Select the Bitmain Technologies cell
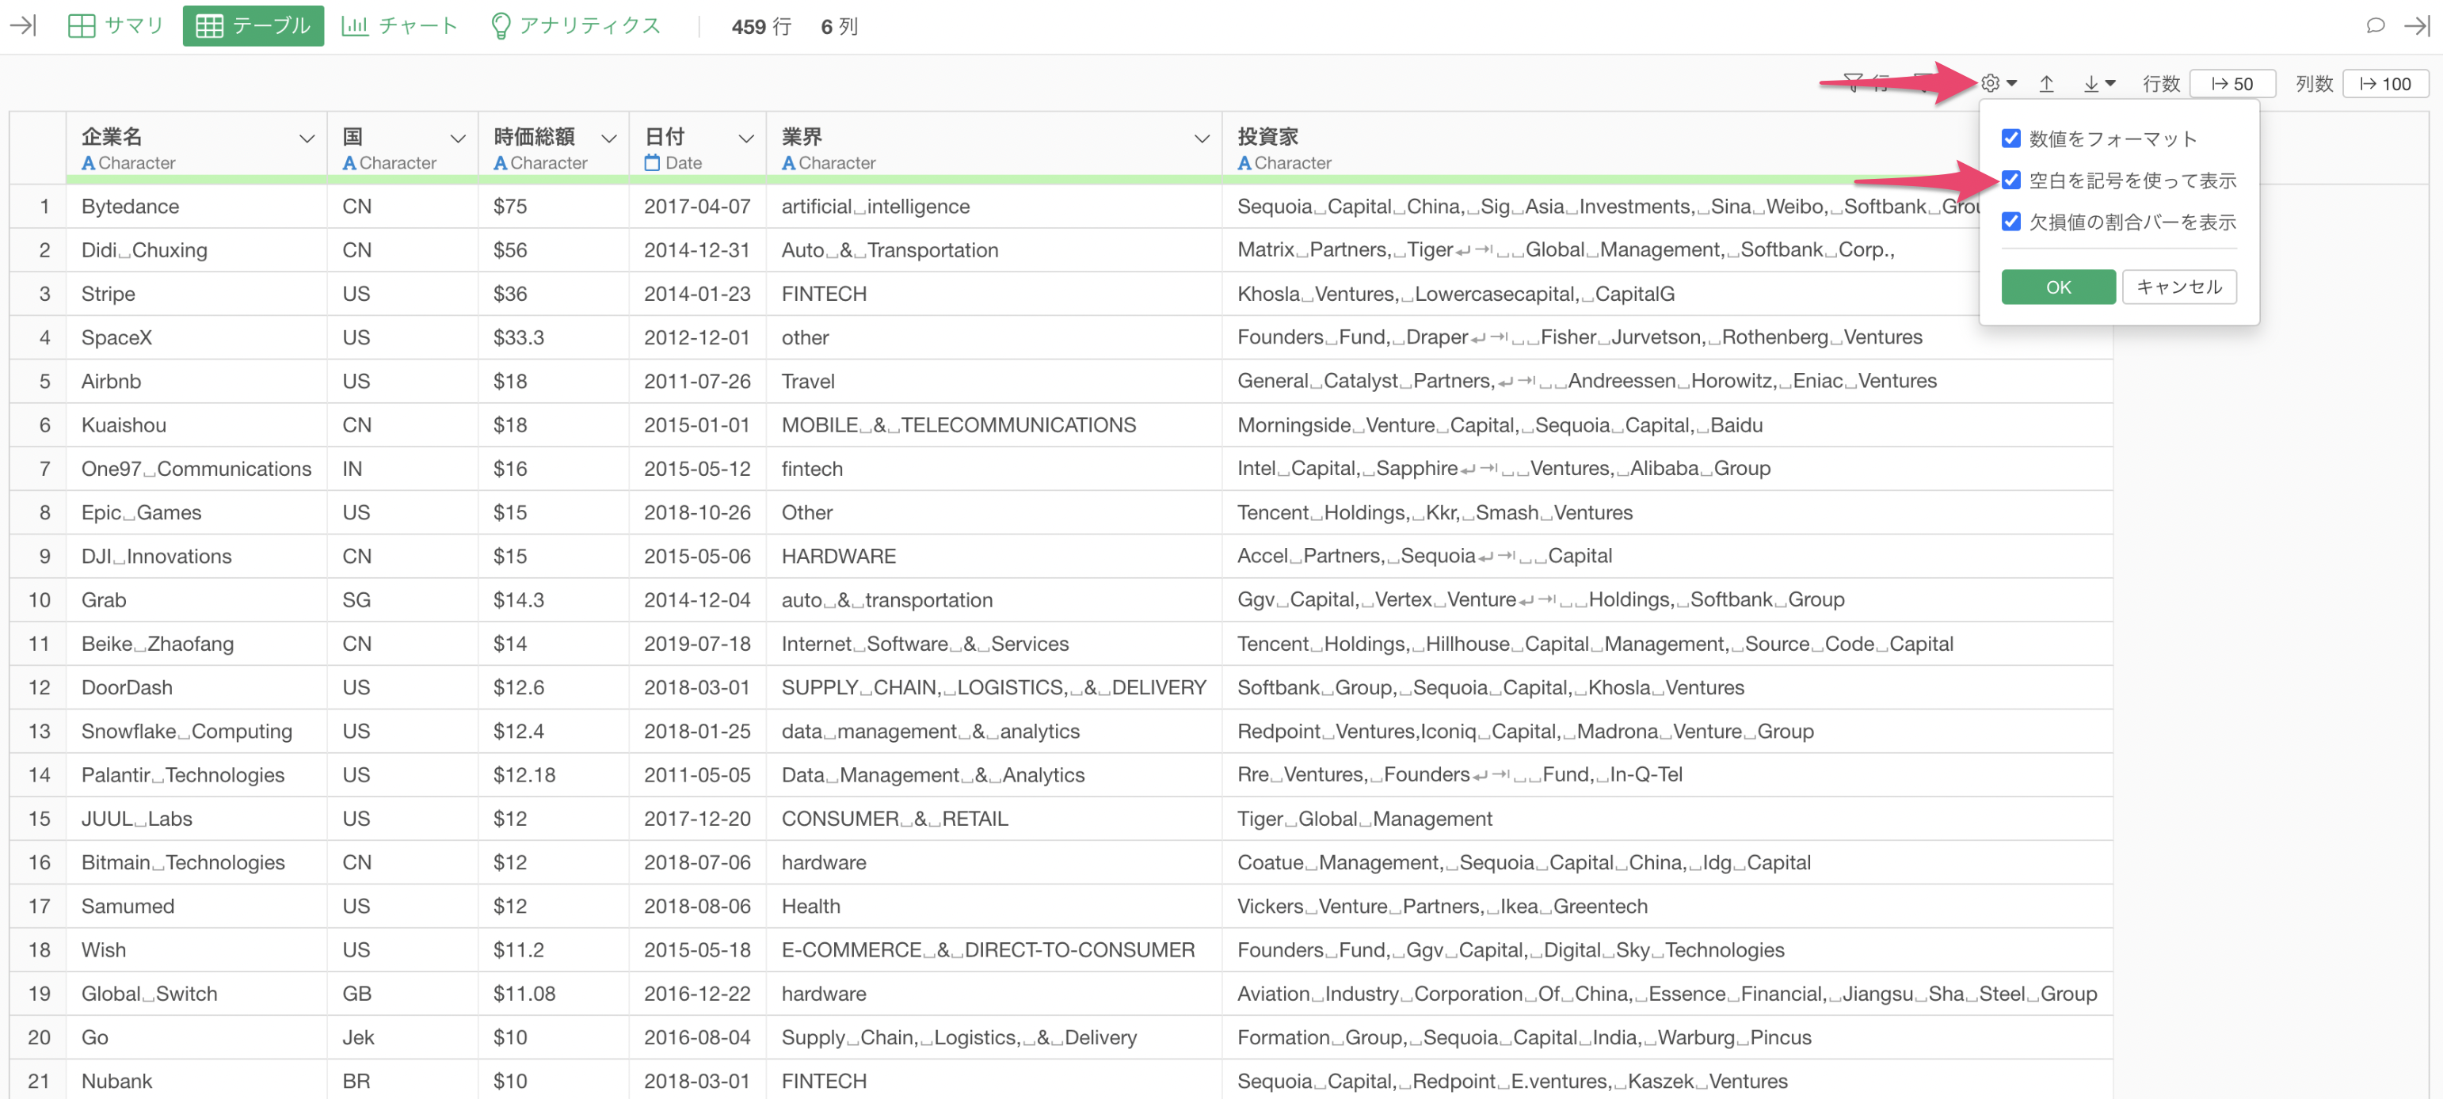The image size is (2443, 1099). (x=196, y=862)
